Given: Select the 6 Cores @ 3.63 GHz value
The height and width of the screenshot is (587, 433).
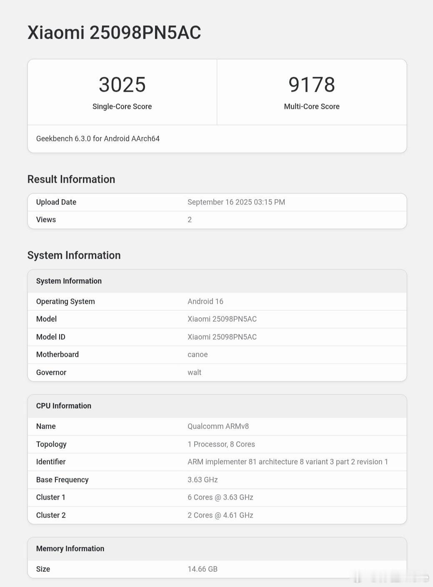Looking at the screenshot, I should (220, 497).
